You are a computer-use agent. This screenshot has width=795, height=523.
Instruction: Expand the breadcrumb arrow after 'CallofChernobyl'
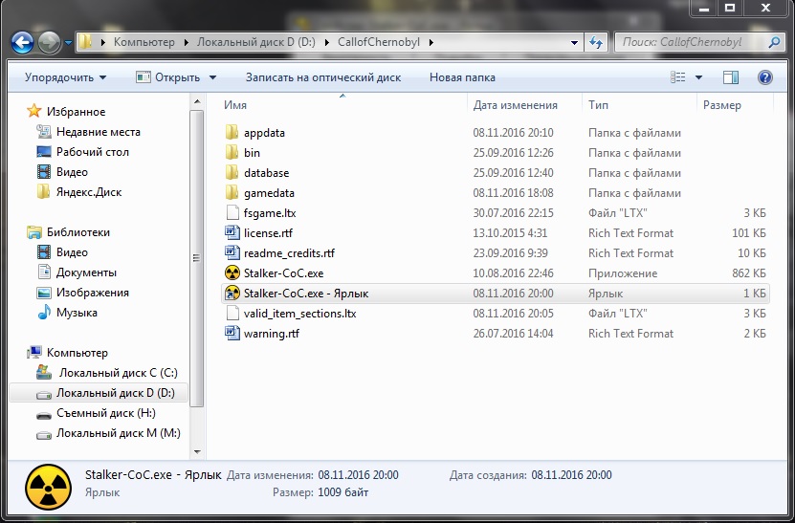click(431, 43)
